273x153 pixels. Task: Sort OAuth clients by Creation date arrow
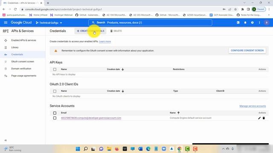[x=123, y=91]
